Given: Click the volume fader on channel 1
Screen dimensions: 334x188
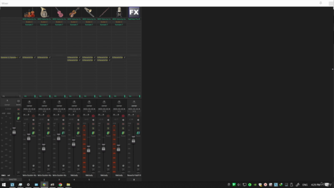Looking at the screenshot, I should pyautogui.click(x=29, y=138).
